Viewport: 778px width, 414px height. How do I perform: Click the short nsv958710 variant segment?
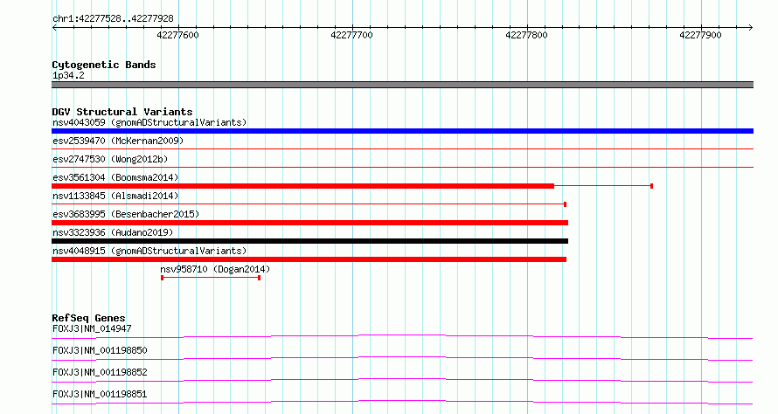click(x=211, y=278)
